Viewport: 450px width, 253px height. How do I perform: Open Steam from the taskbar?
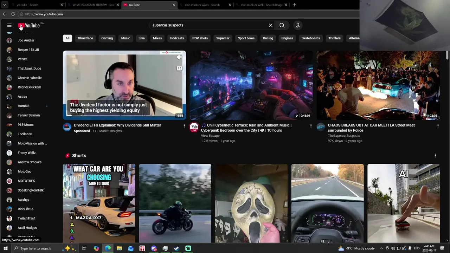[x=176, y=248]
